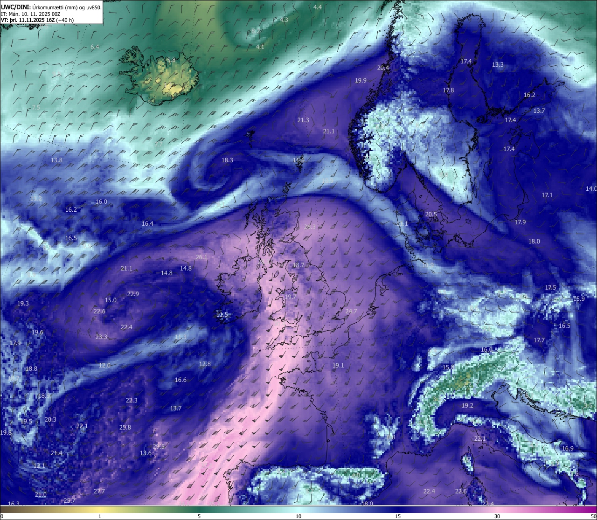Click the 21.0 value at the bottom left
Screen dimensions: 597x520
pyautogui.click(x=41, y=494)
